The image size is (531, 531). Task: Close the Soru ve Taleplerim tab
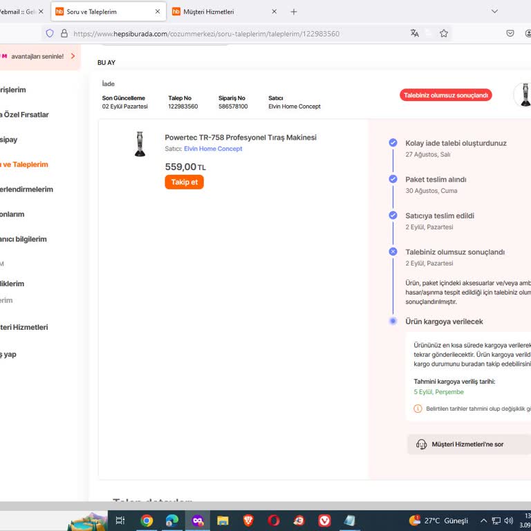pyautogui.click(x=158, y=12)
